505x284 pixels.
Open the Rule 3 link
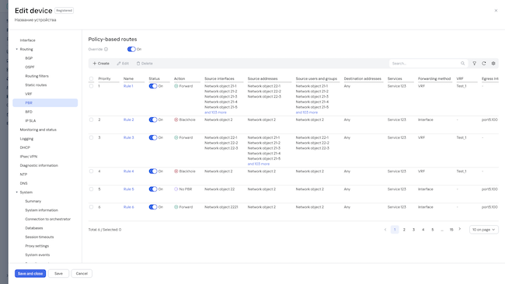[128, 137]
